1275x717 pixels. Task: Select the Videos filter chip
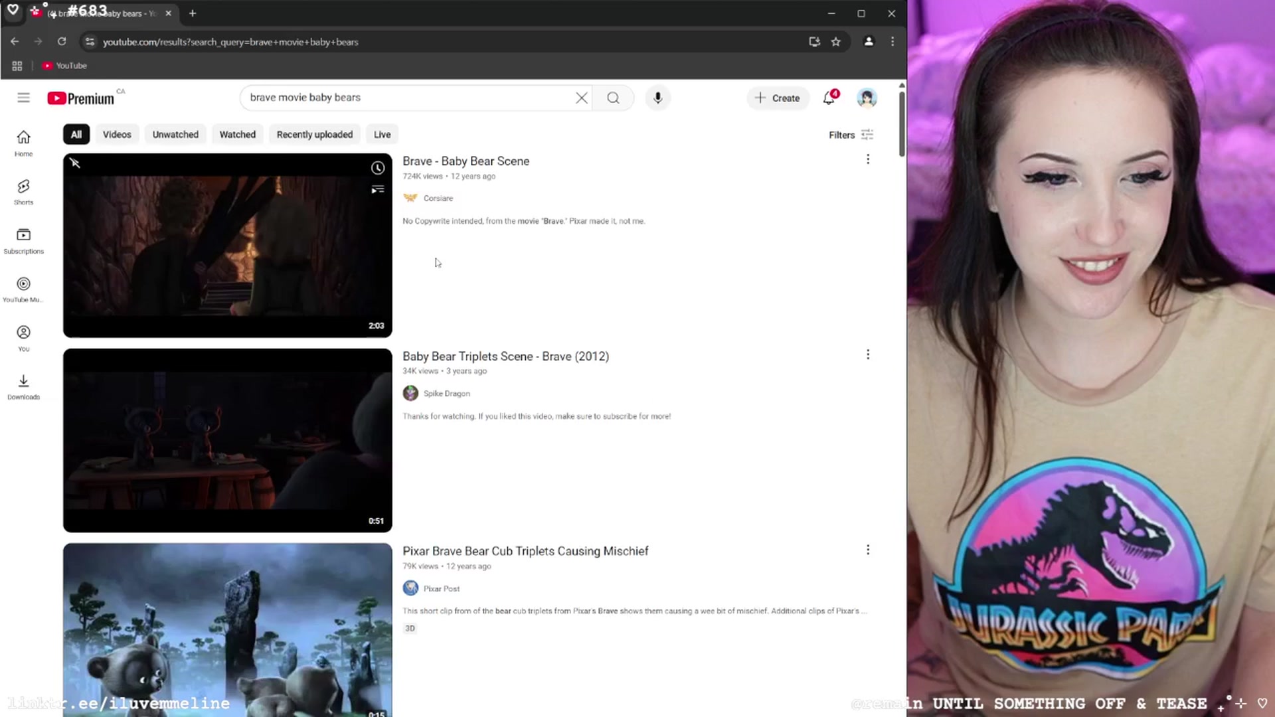(117, 135)
